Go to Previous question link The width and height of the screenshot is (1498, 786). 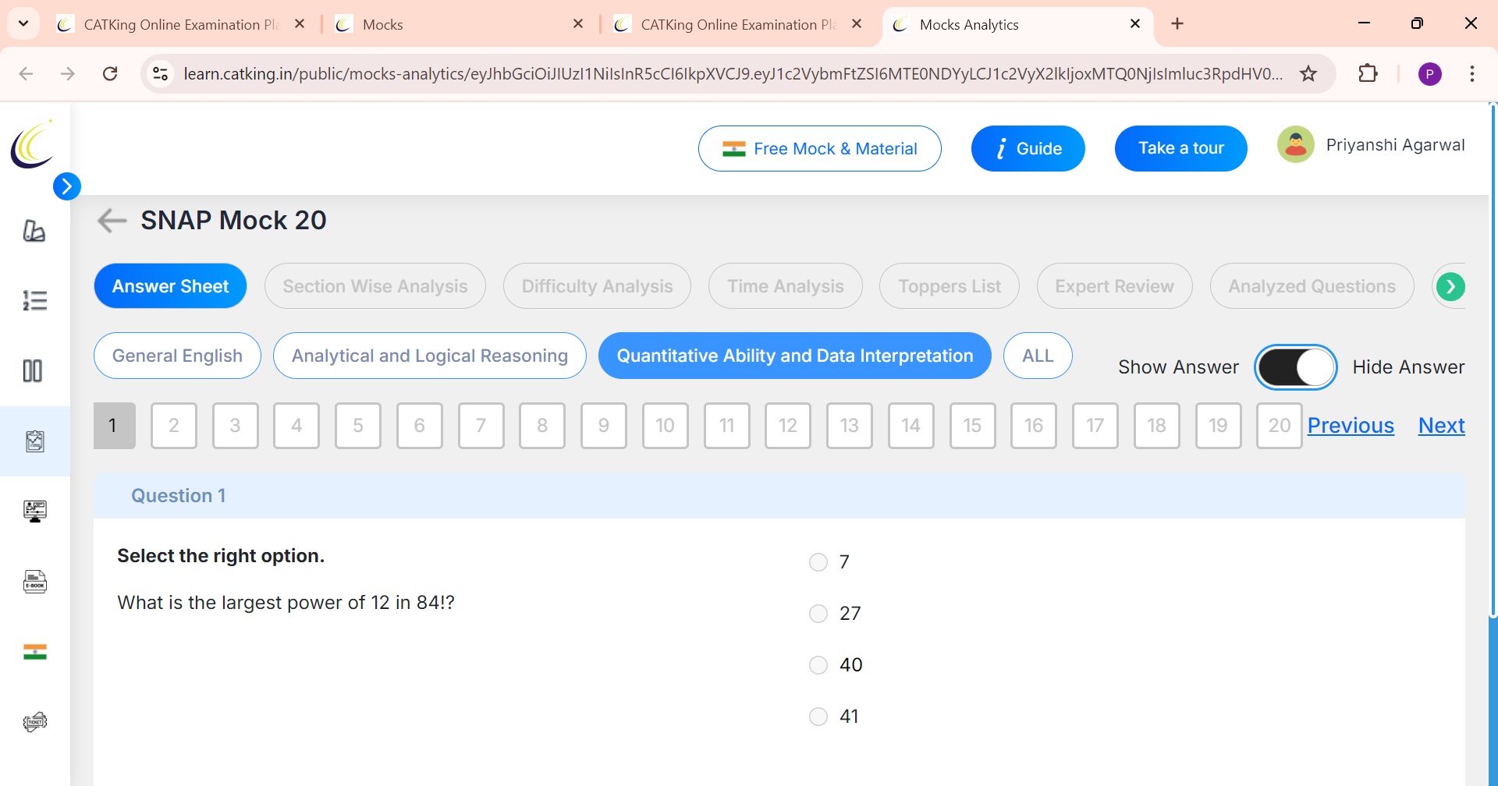[x=1351, y=426]
